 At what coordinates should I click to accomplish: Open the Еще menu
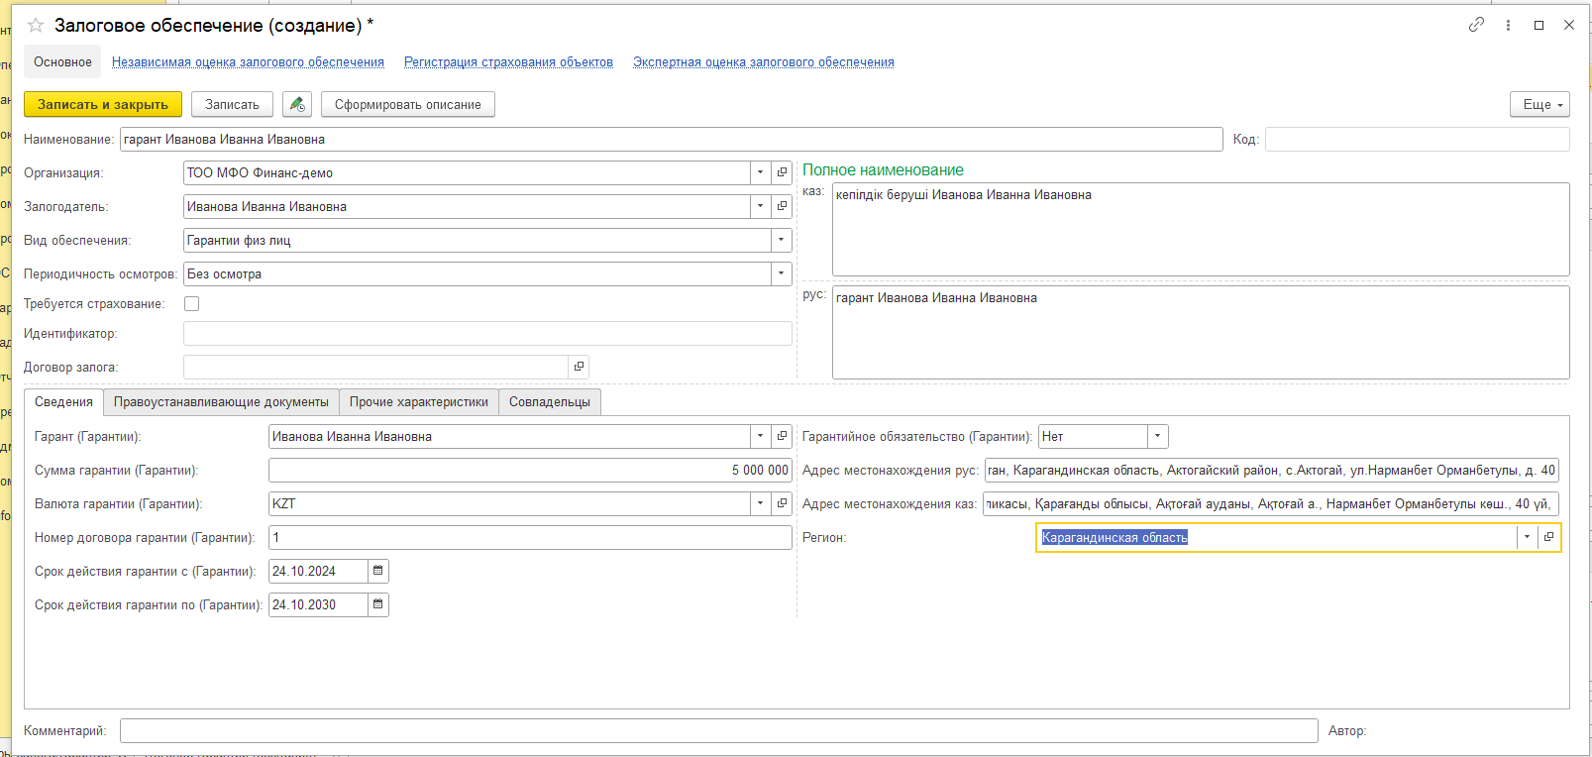[1540, 104]
